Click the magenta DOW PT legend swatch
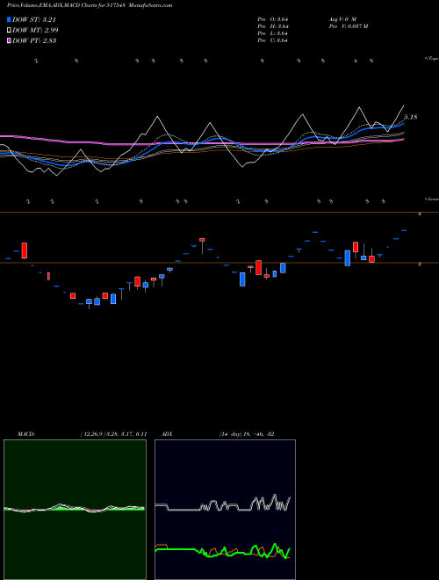 [9, 40]
